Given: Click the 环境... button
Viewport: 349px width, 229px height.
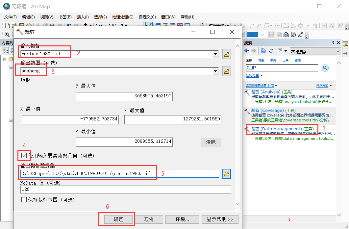Looking at the screenshot, I should [x=182, y=219].
